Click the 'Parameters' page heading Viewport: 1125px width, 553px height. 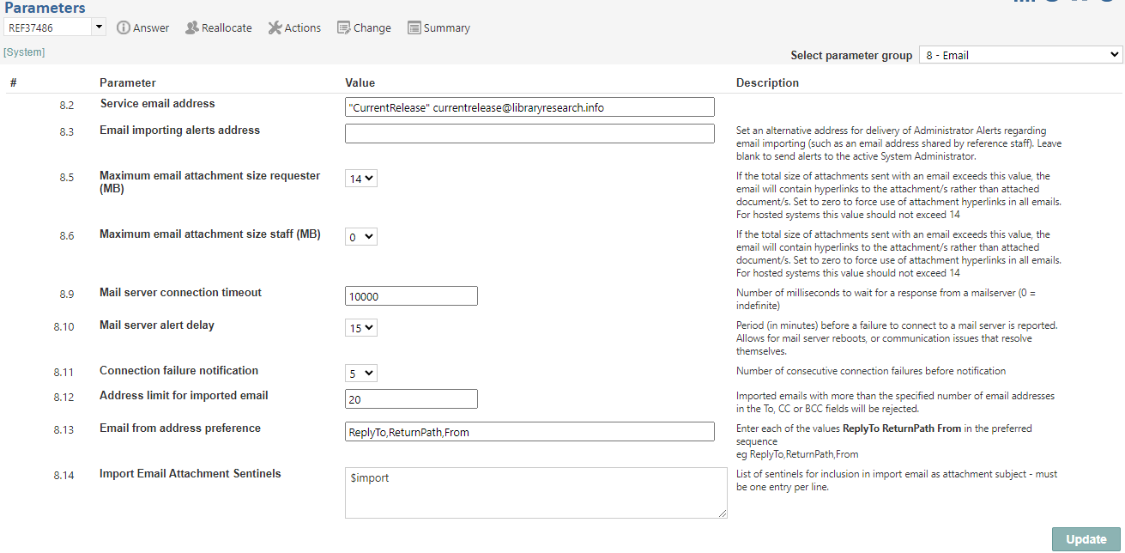tap(45, 8)
